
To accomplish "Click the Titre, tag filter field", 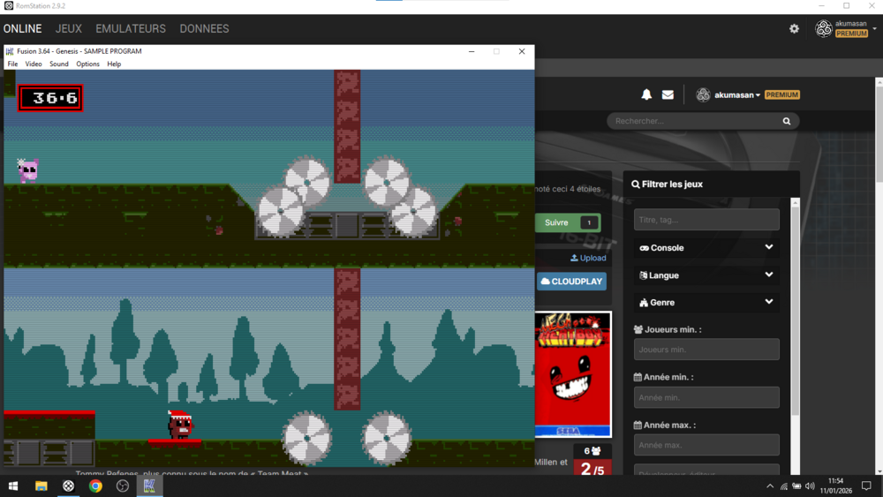I will 706,220.
